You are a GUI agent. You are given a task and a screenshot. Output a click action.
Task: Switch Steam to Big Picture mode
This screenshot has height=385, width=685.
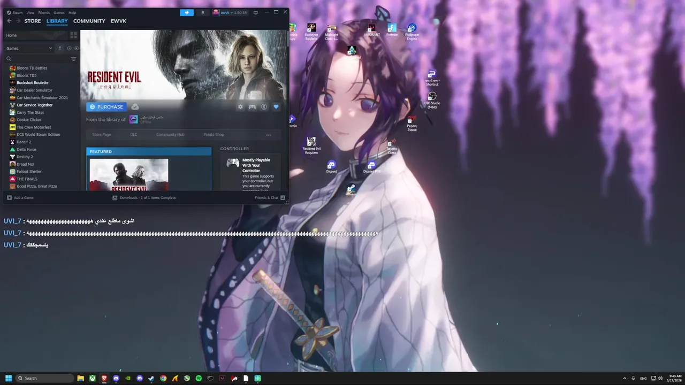[256, 12]
